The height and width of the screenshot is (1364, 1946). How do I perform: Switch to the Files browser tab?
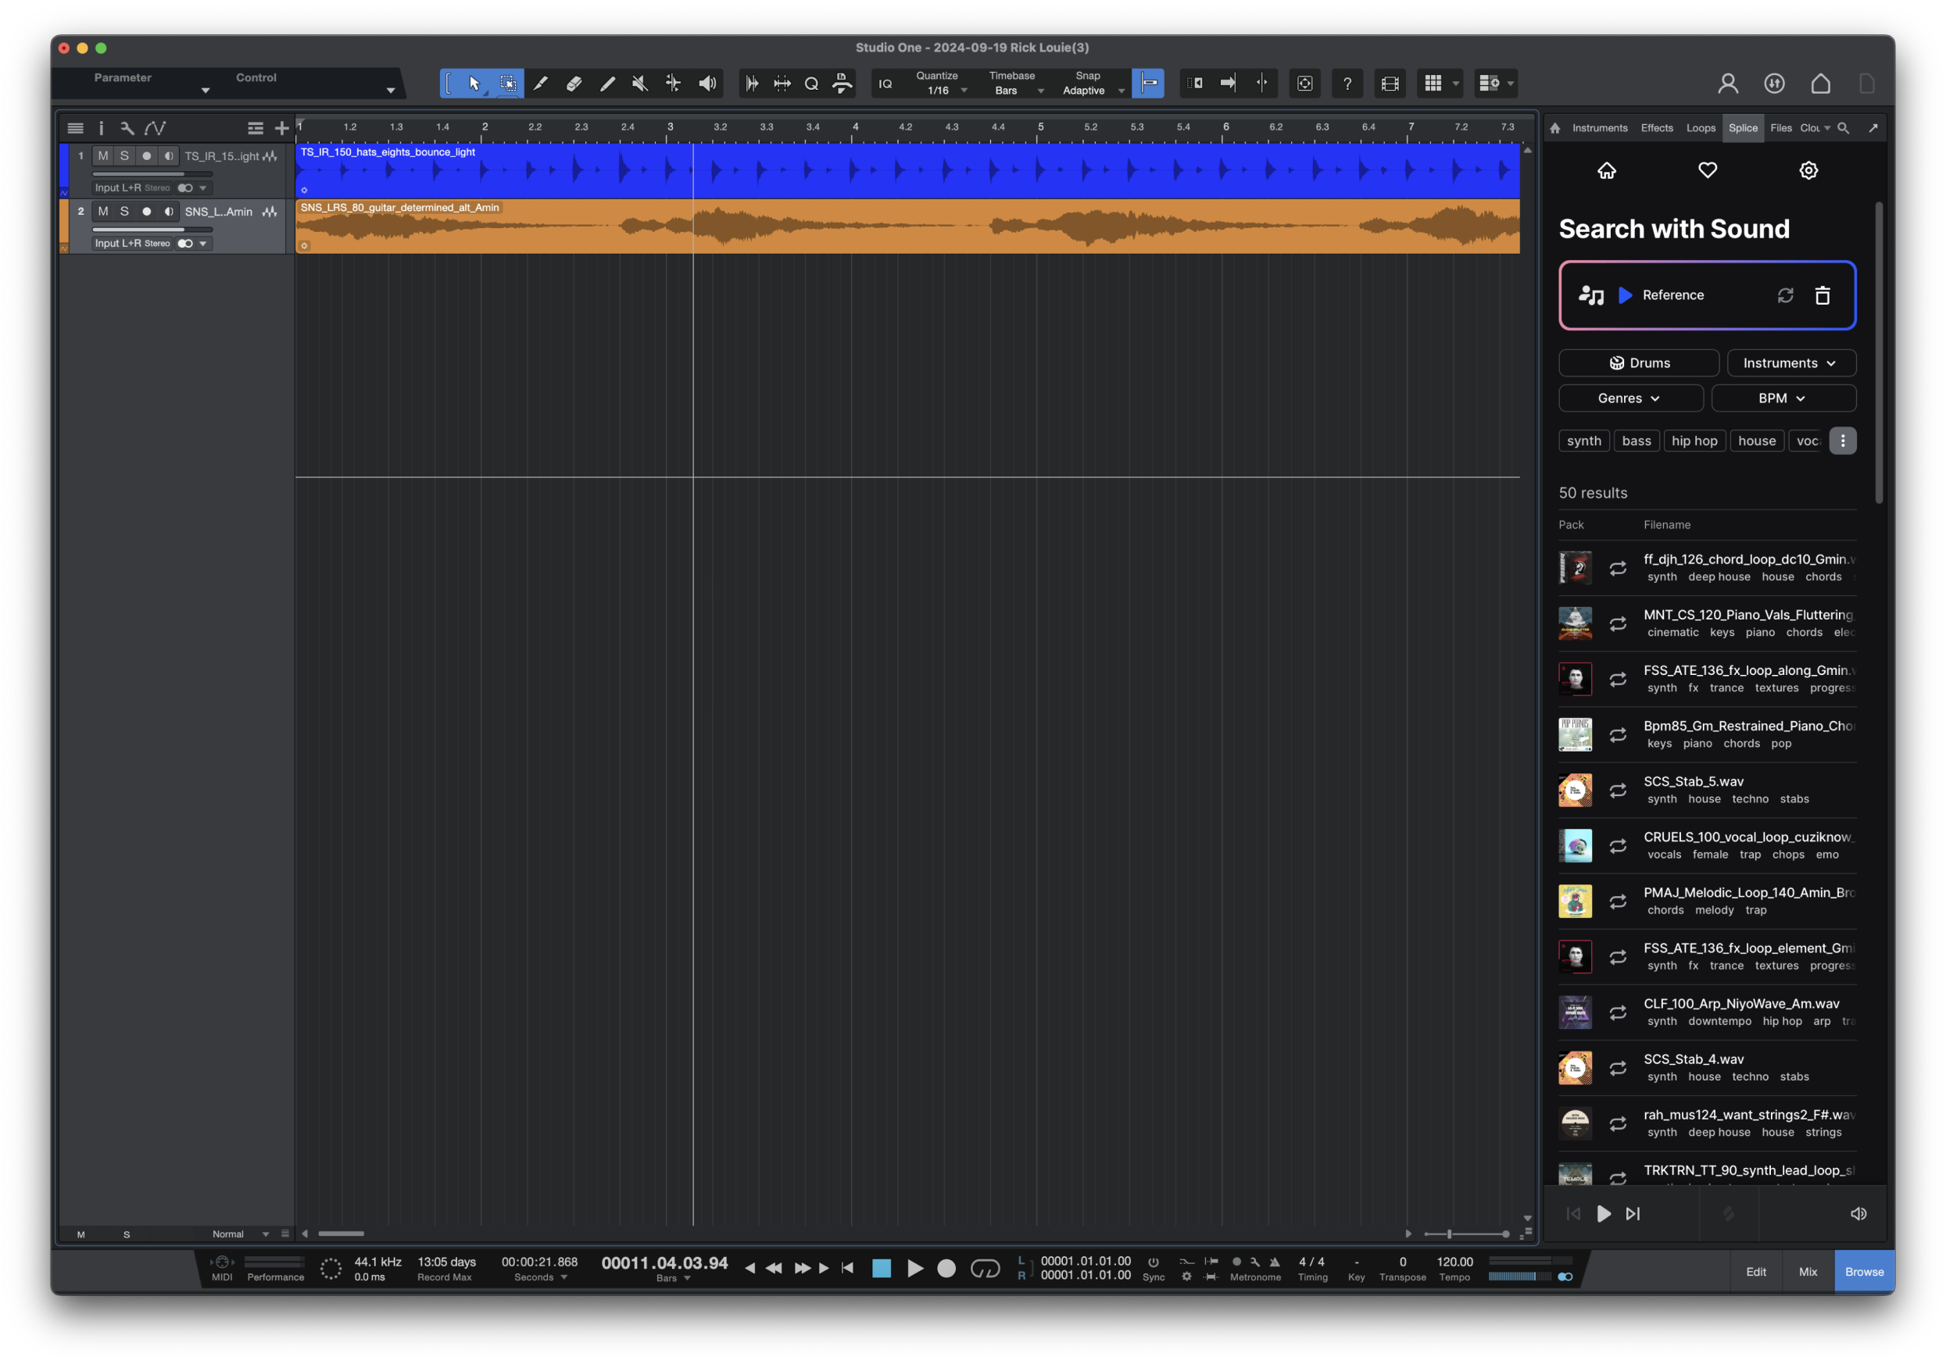1781,128
